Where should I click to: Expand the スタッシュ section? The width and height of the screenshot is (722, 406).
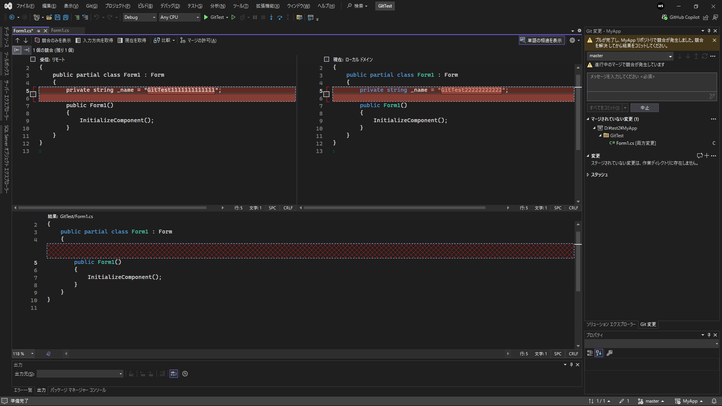[588, 175]
